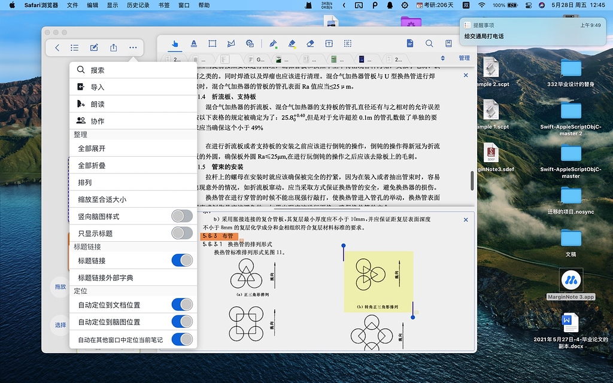Open the 窗口 menu in menu bar
The image size is (613, 383).
(183, 5)
